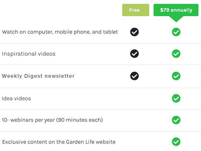Screen dimensions: 201x151
Task: Click green checkmark for Weekly Digest newsletter
Action: [x=176, y=76]
